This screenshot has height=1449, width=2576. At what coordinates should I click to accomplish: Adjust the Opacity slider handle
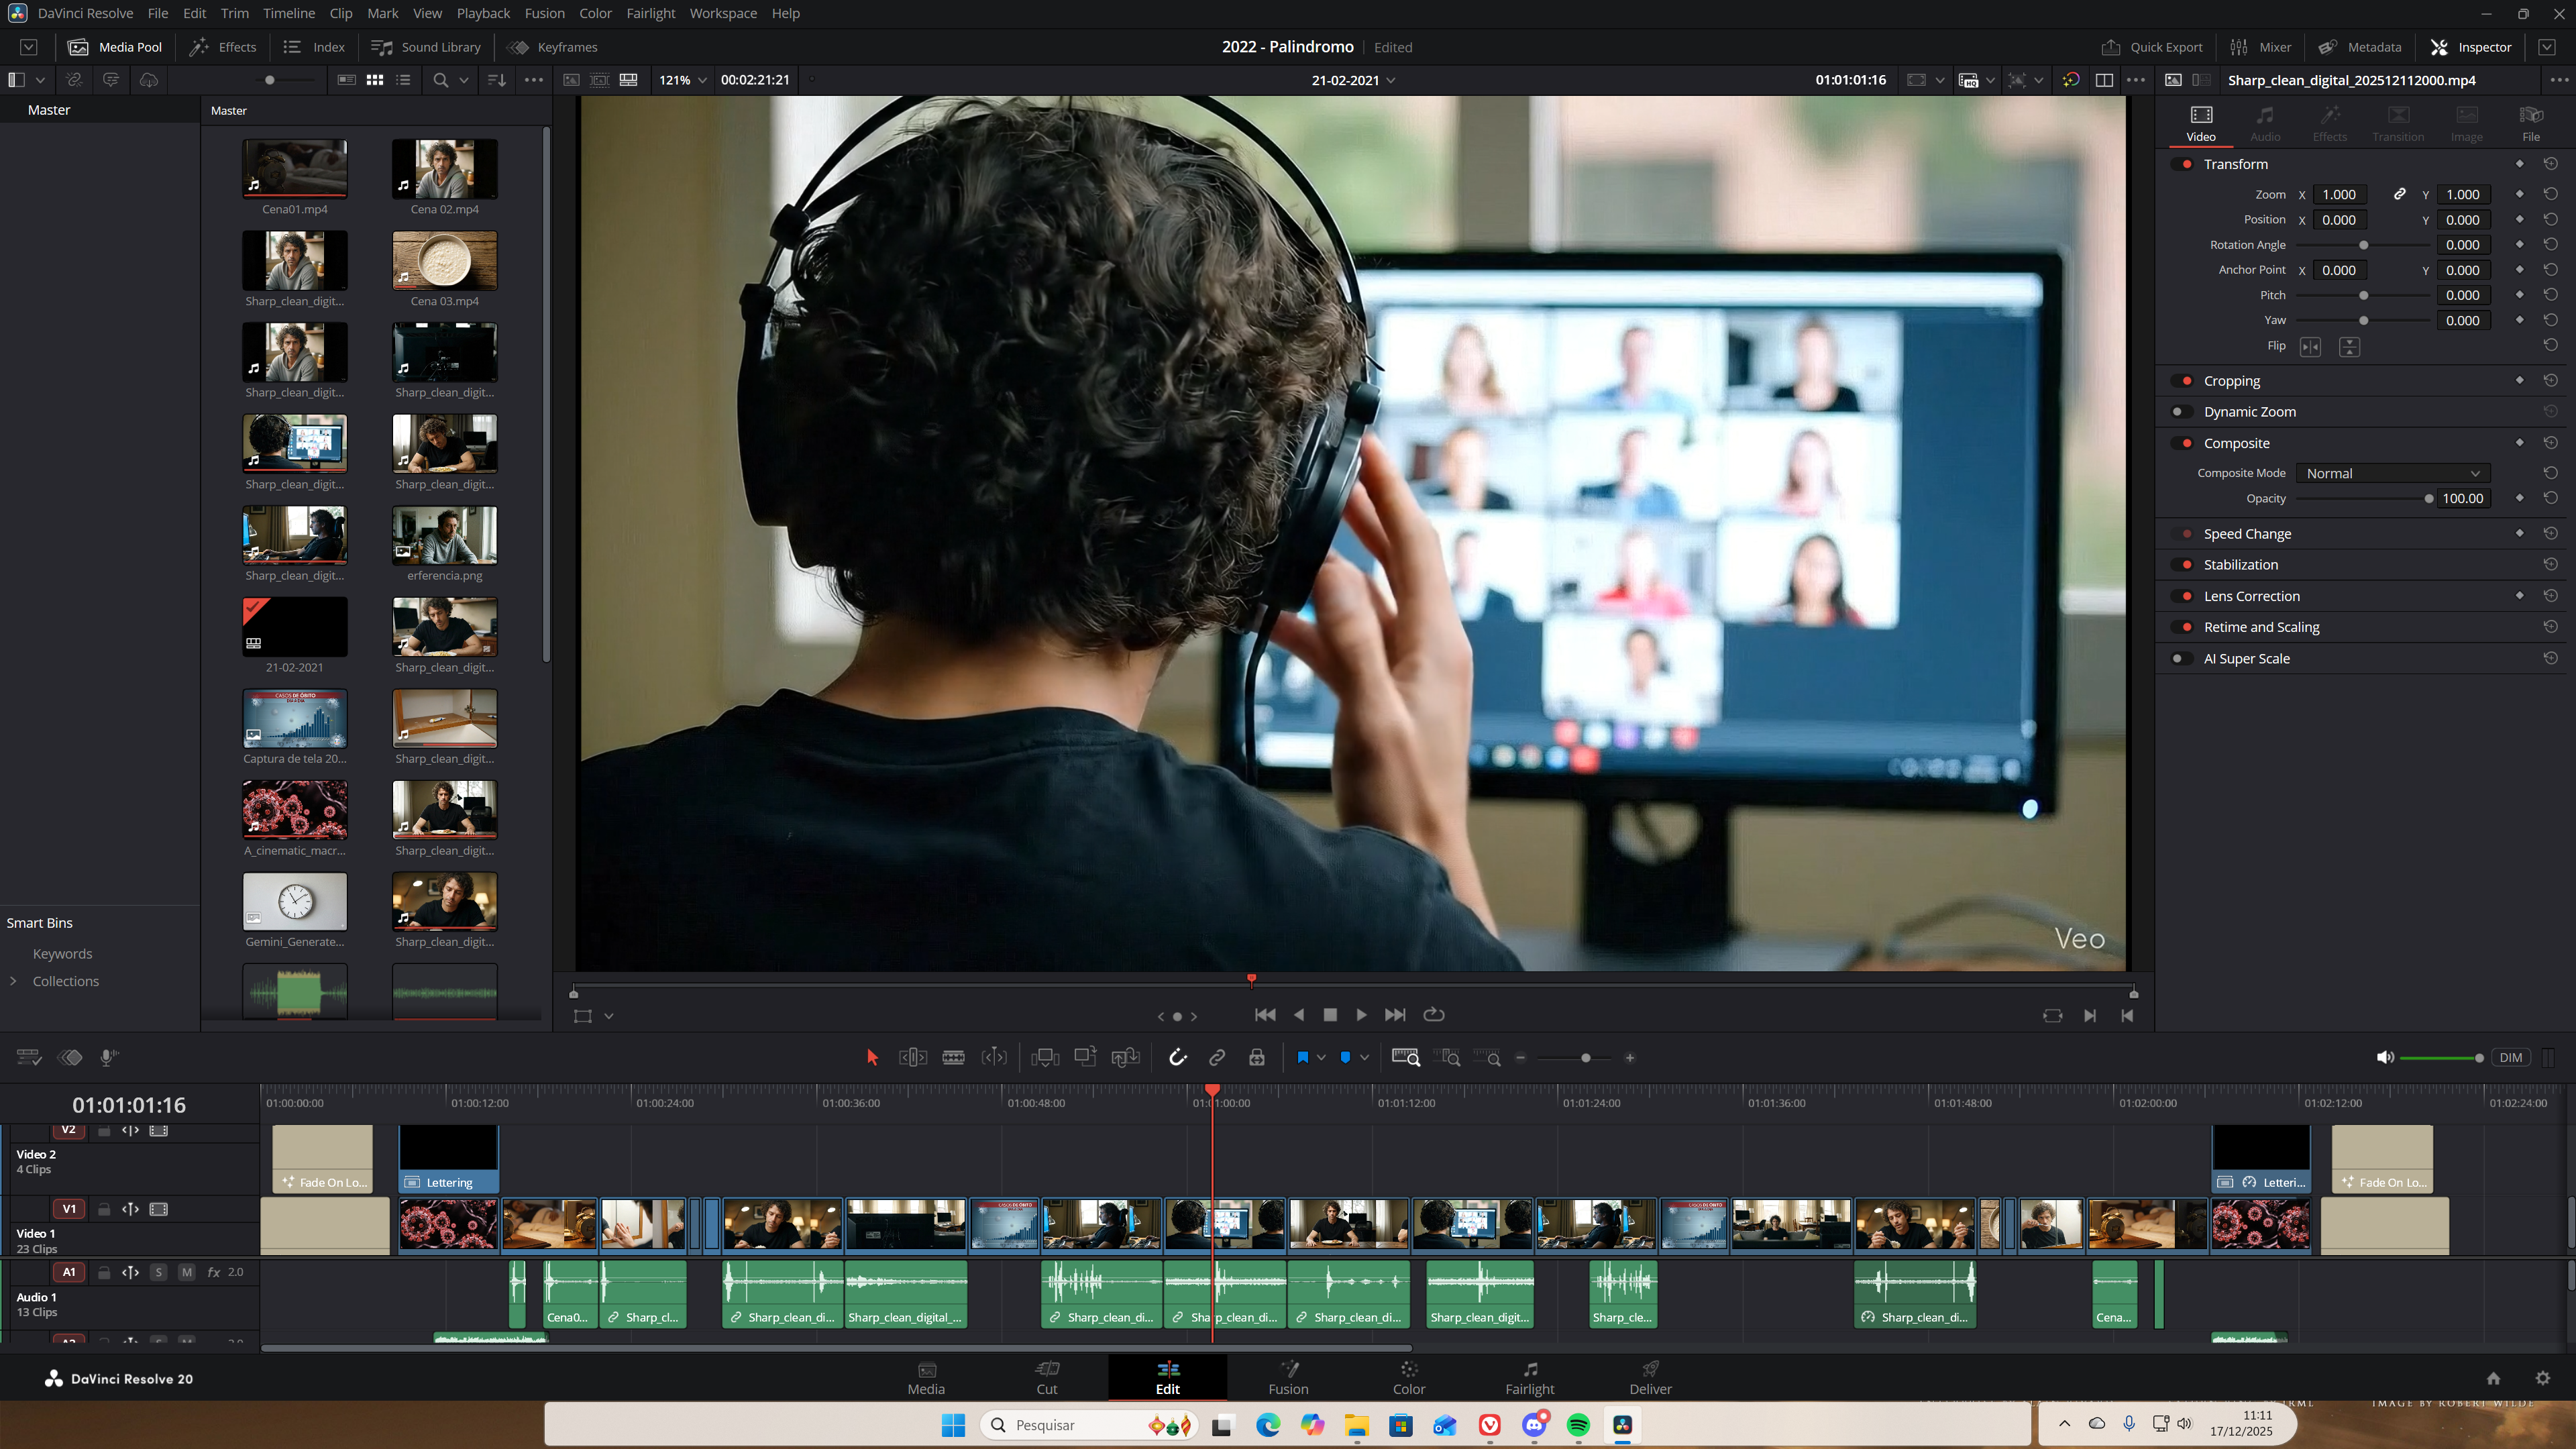point(2429,498)
